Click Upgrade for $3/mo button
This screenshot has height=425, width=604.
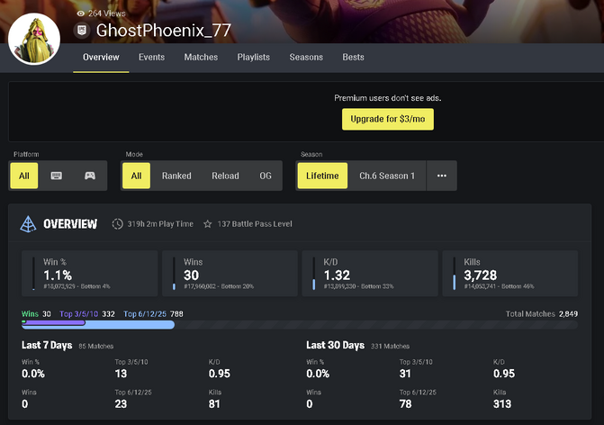[388, 119]
